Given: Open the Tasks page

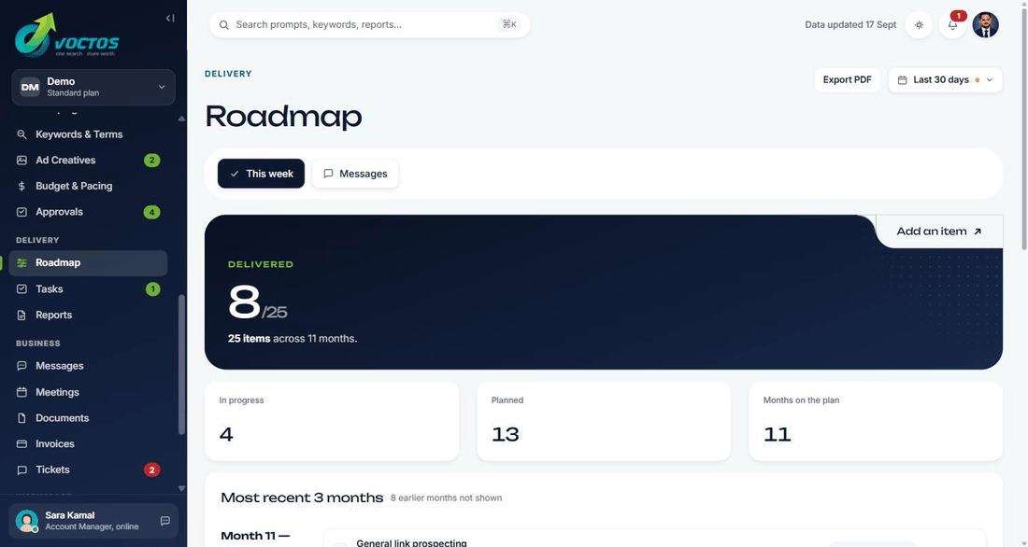Looking at the screenshot, I should pos(50,288).
